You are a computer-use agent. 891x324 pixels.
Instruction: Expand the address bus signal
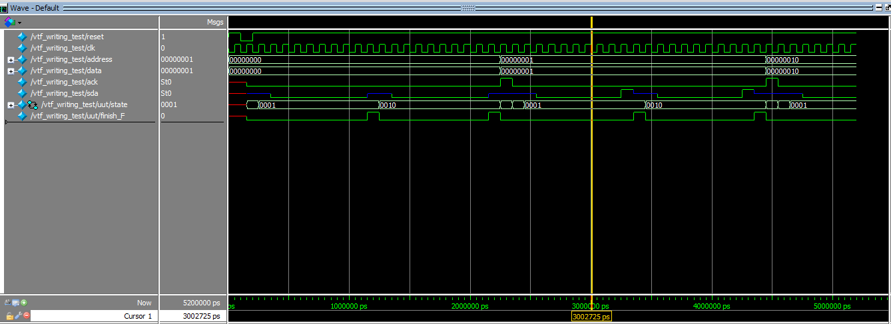click(11, 60)
